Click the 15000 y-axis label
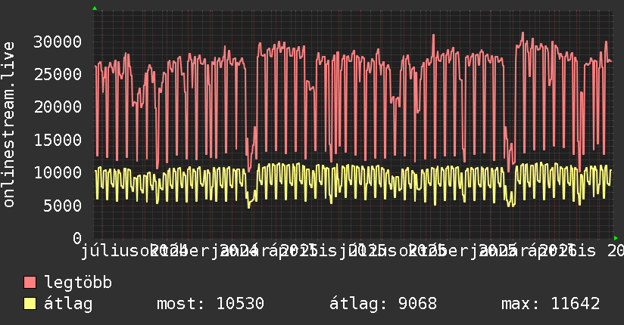Screen dimensions: 624x325 [x=58, y=140]
